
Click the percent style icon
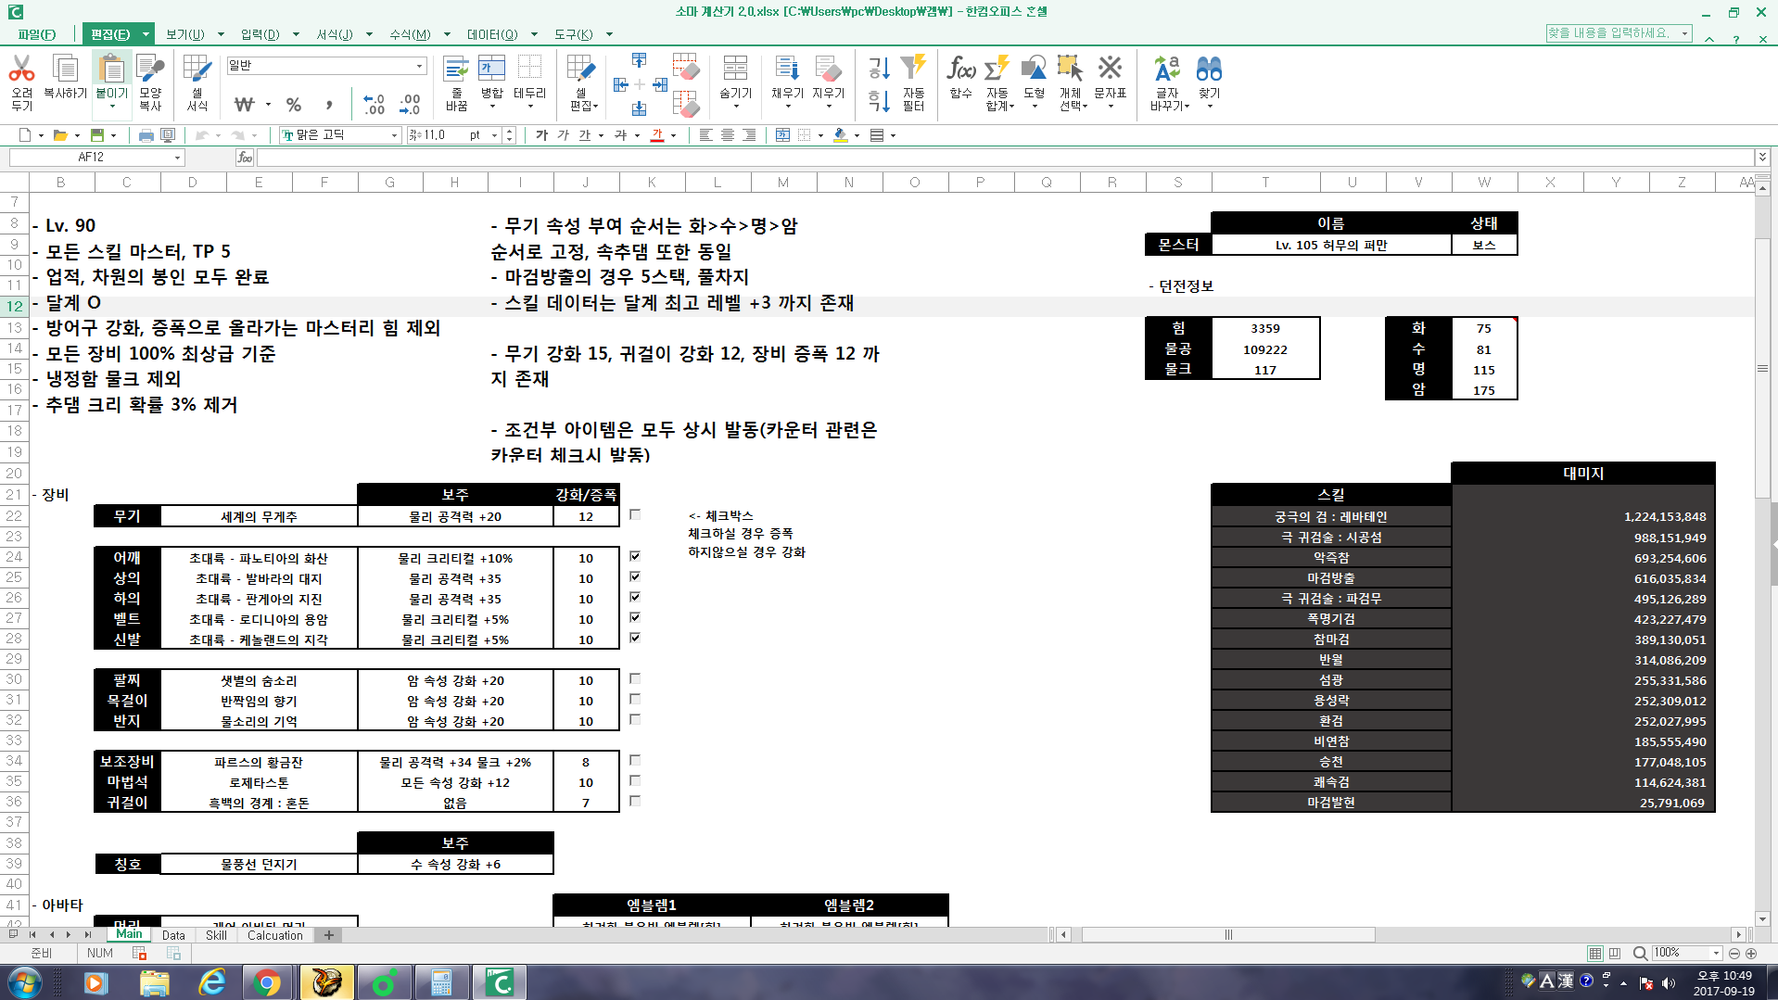click(294, 105)
